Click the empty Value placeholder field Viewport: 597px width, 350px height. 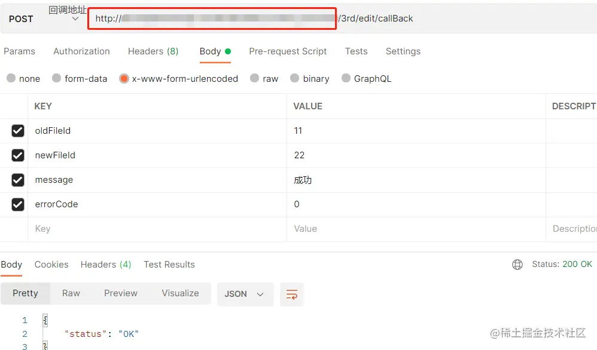pos(416,229)
